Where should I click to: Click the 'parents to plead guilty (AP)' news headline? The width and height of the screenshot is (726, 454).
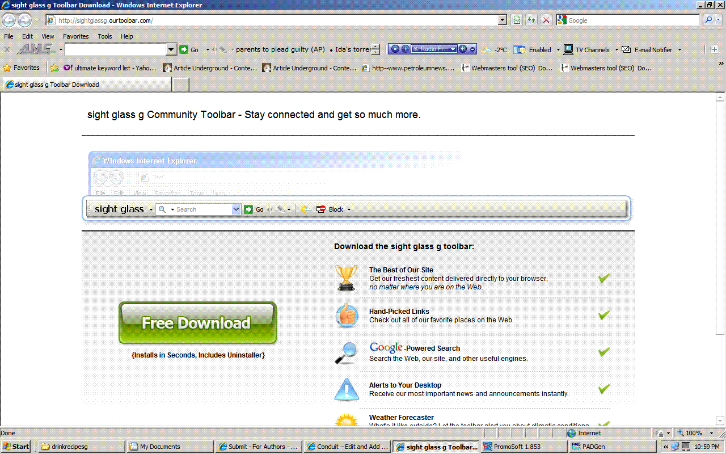point(280,49)
